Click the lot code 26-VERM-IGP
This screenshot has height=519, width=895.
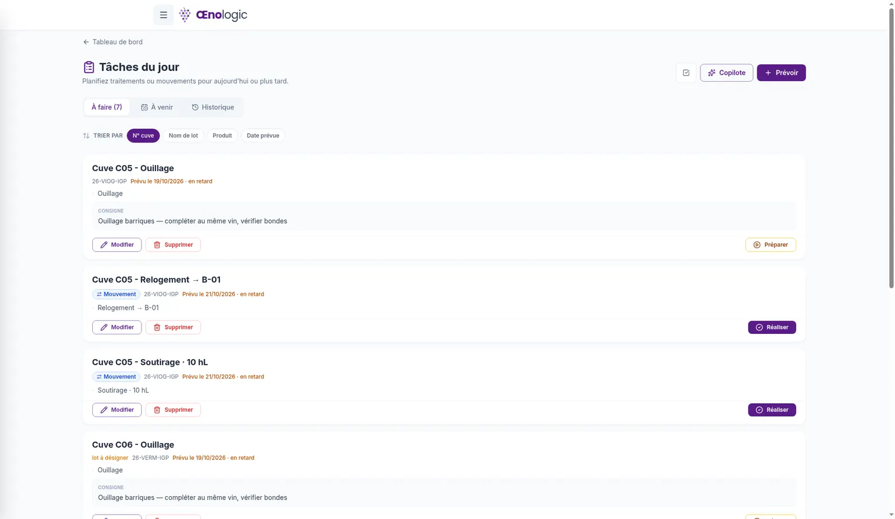150,458
